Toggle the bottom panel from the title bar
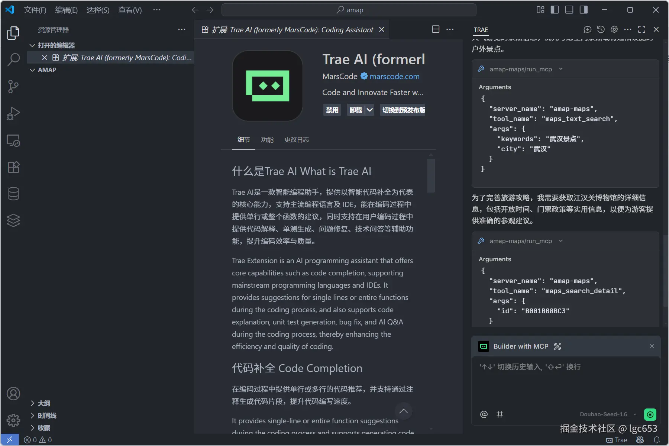This screenshot has width=669, height=446. click(569, 10)
